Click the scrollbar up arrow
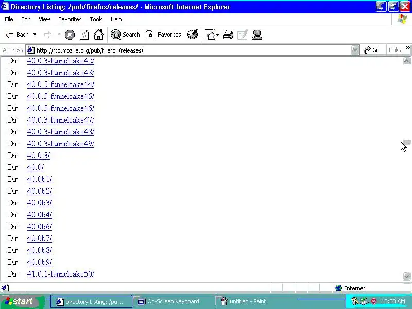The width and height of the screenshot is (412, 309). [406, 61]
